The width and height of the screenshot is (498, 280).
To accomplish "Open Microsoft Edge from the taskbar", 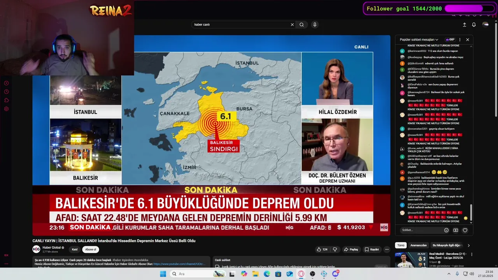I will [x=267, y=274].
